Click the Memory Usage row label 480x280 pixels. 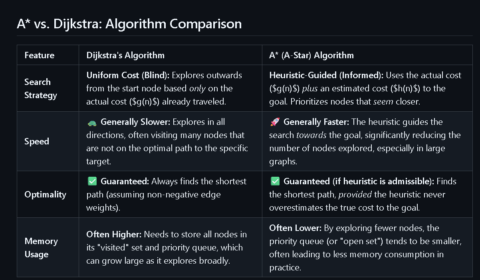41,248
